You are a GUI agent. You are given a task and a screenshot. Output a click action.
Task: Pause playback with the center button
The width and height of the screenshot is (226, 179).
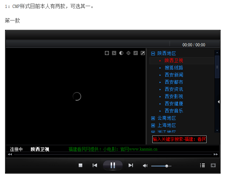[x=113, y=165]
